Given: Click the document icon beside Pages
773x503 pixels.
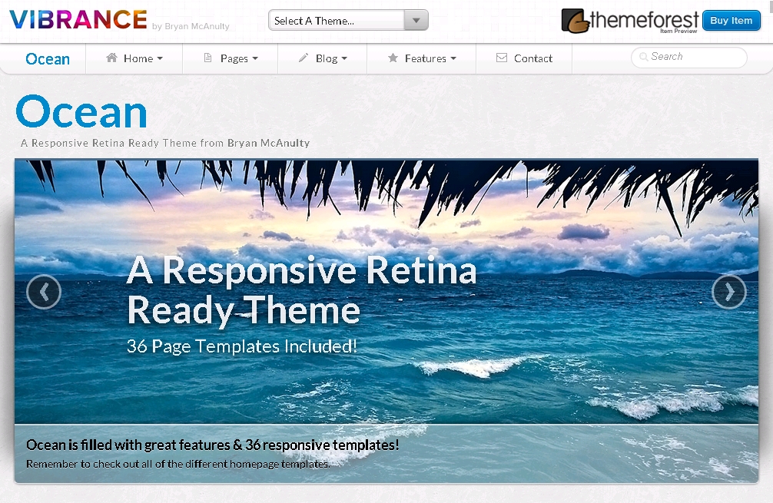Looking at the screenshot, I should pos(207,58).
